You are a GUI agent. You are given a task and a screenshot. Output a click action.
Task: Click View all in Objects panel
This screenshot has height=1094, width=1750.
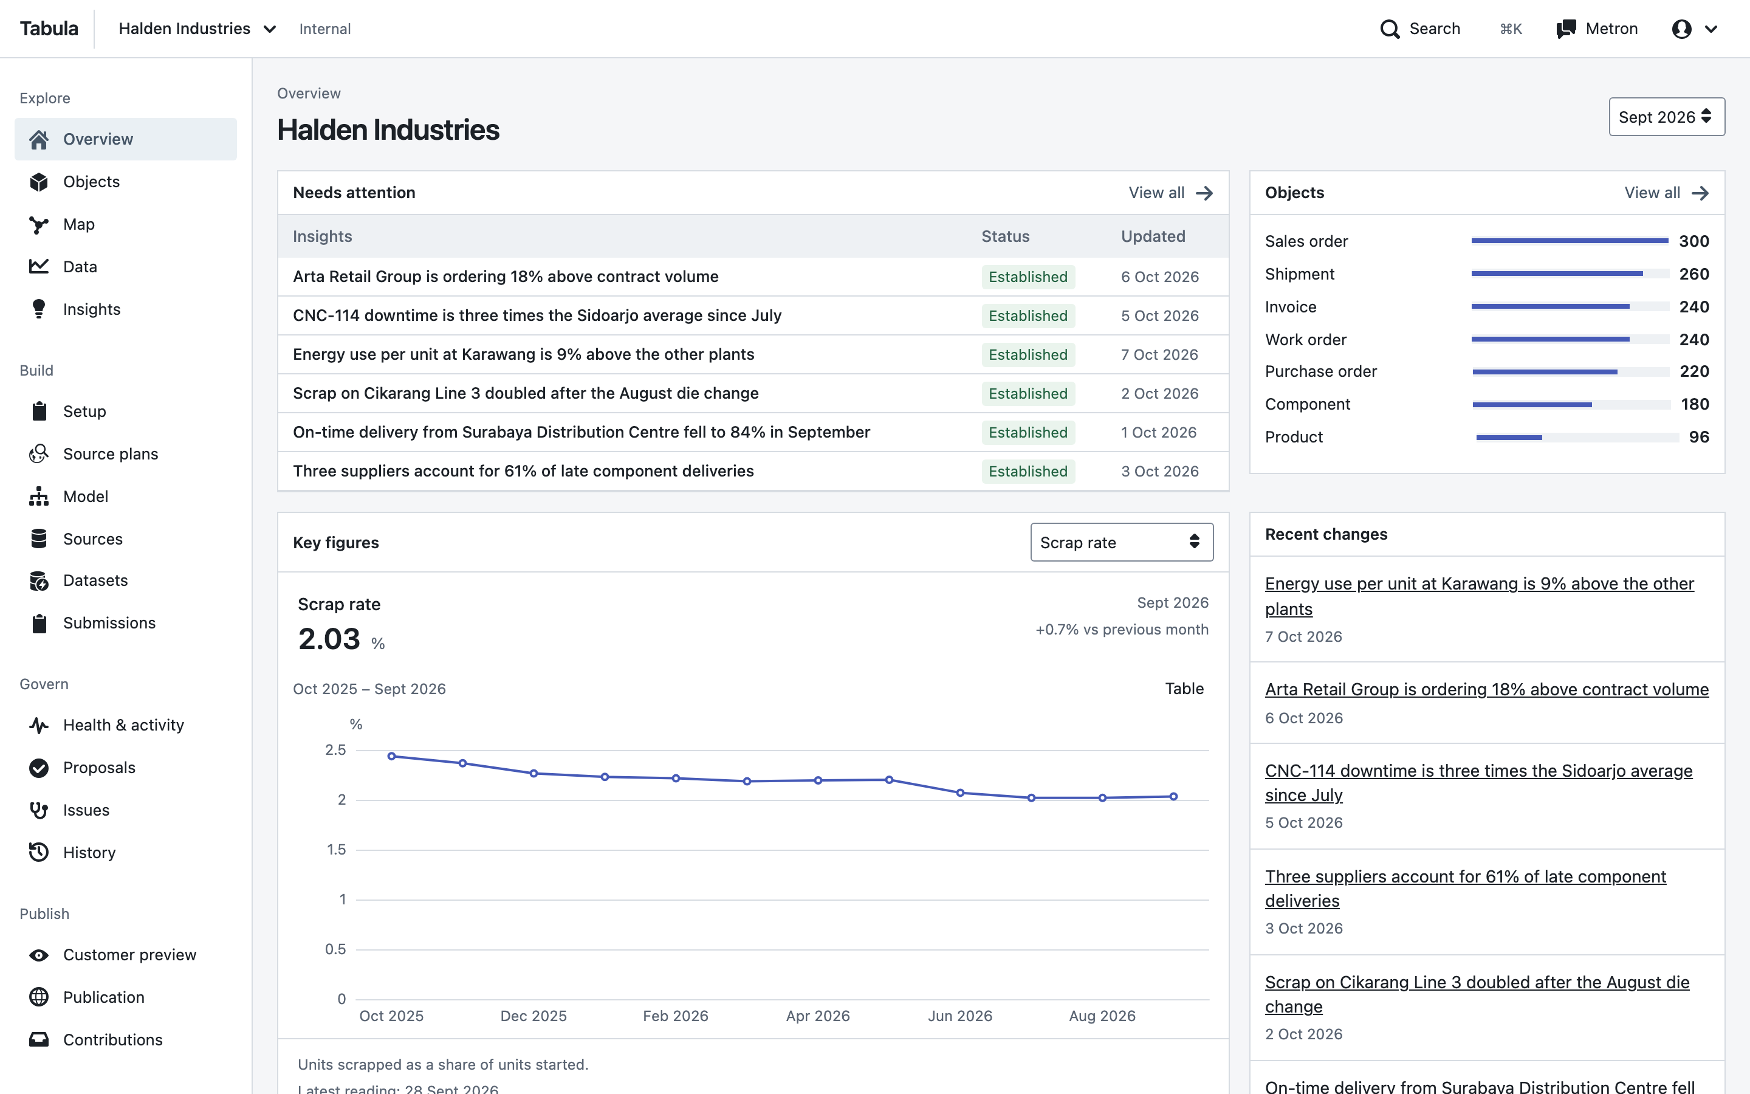[1667, 193]
